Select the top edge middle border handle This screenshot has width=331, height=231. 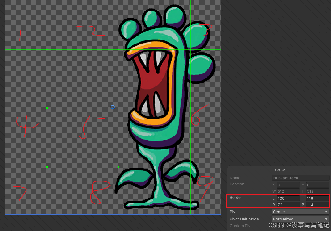119,49
